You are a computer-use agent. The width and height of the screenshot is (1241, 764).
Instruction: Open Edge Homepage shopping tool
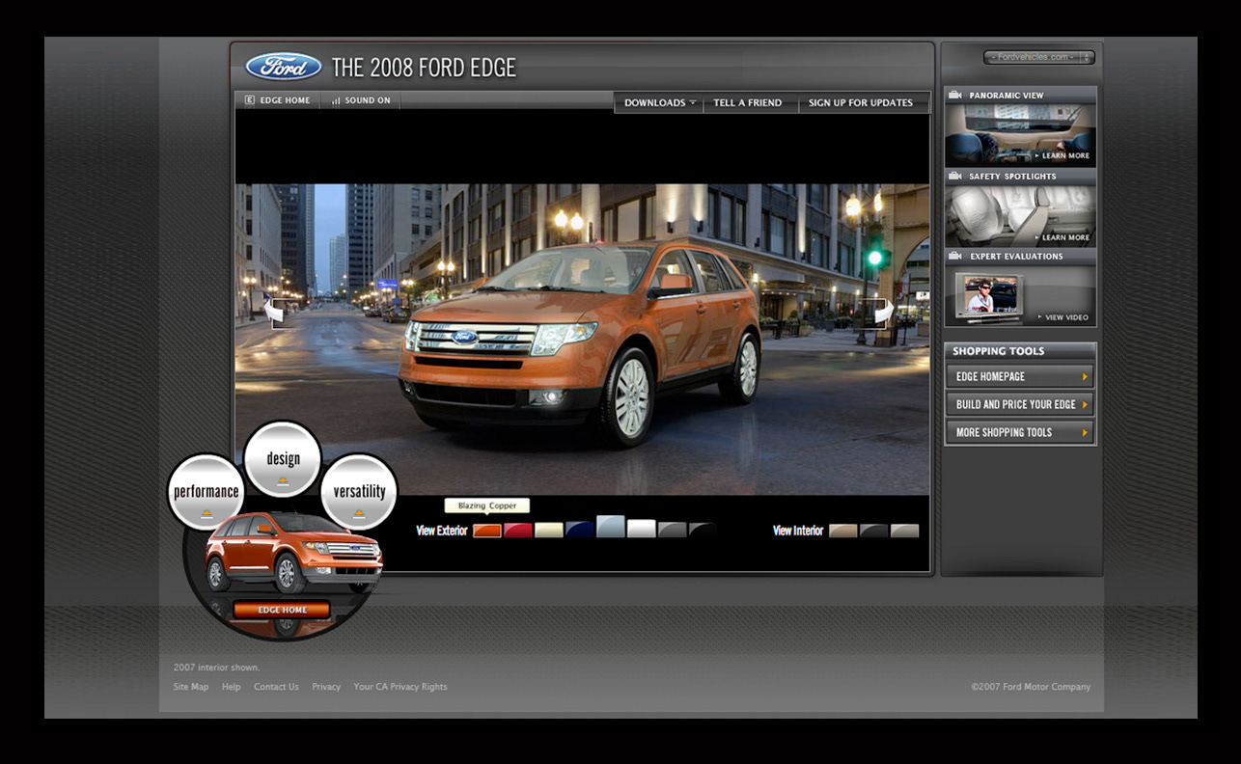coord(1020,377)
